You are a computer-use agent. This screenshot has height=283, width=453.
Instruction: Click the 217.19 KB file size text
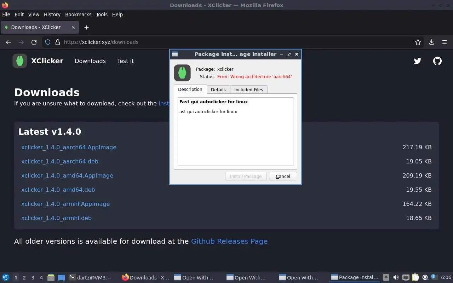417,147
